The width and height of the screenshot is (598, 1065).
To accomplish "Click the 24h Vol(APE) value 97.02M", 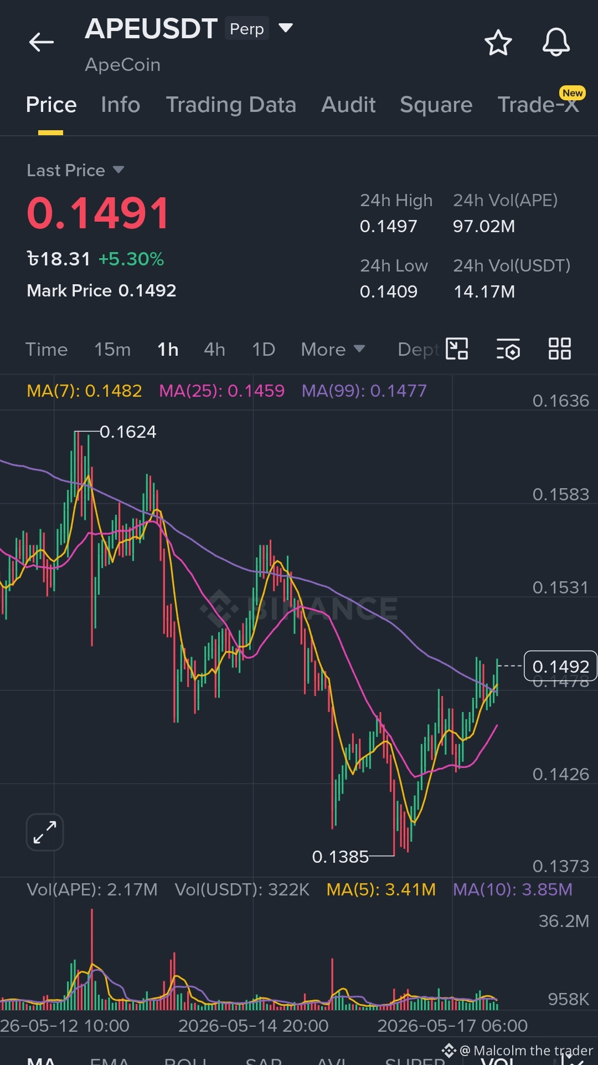I will 484,226.
